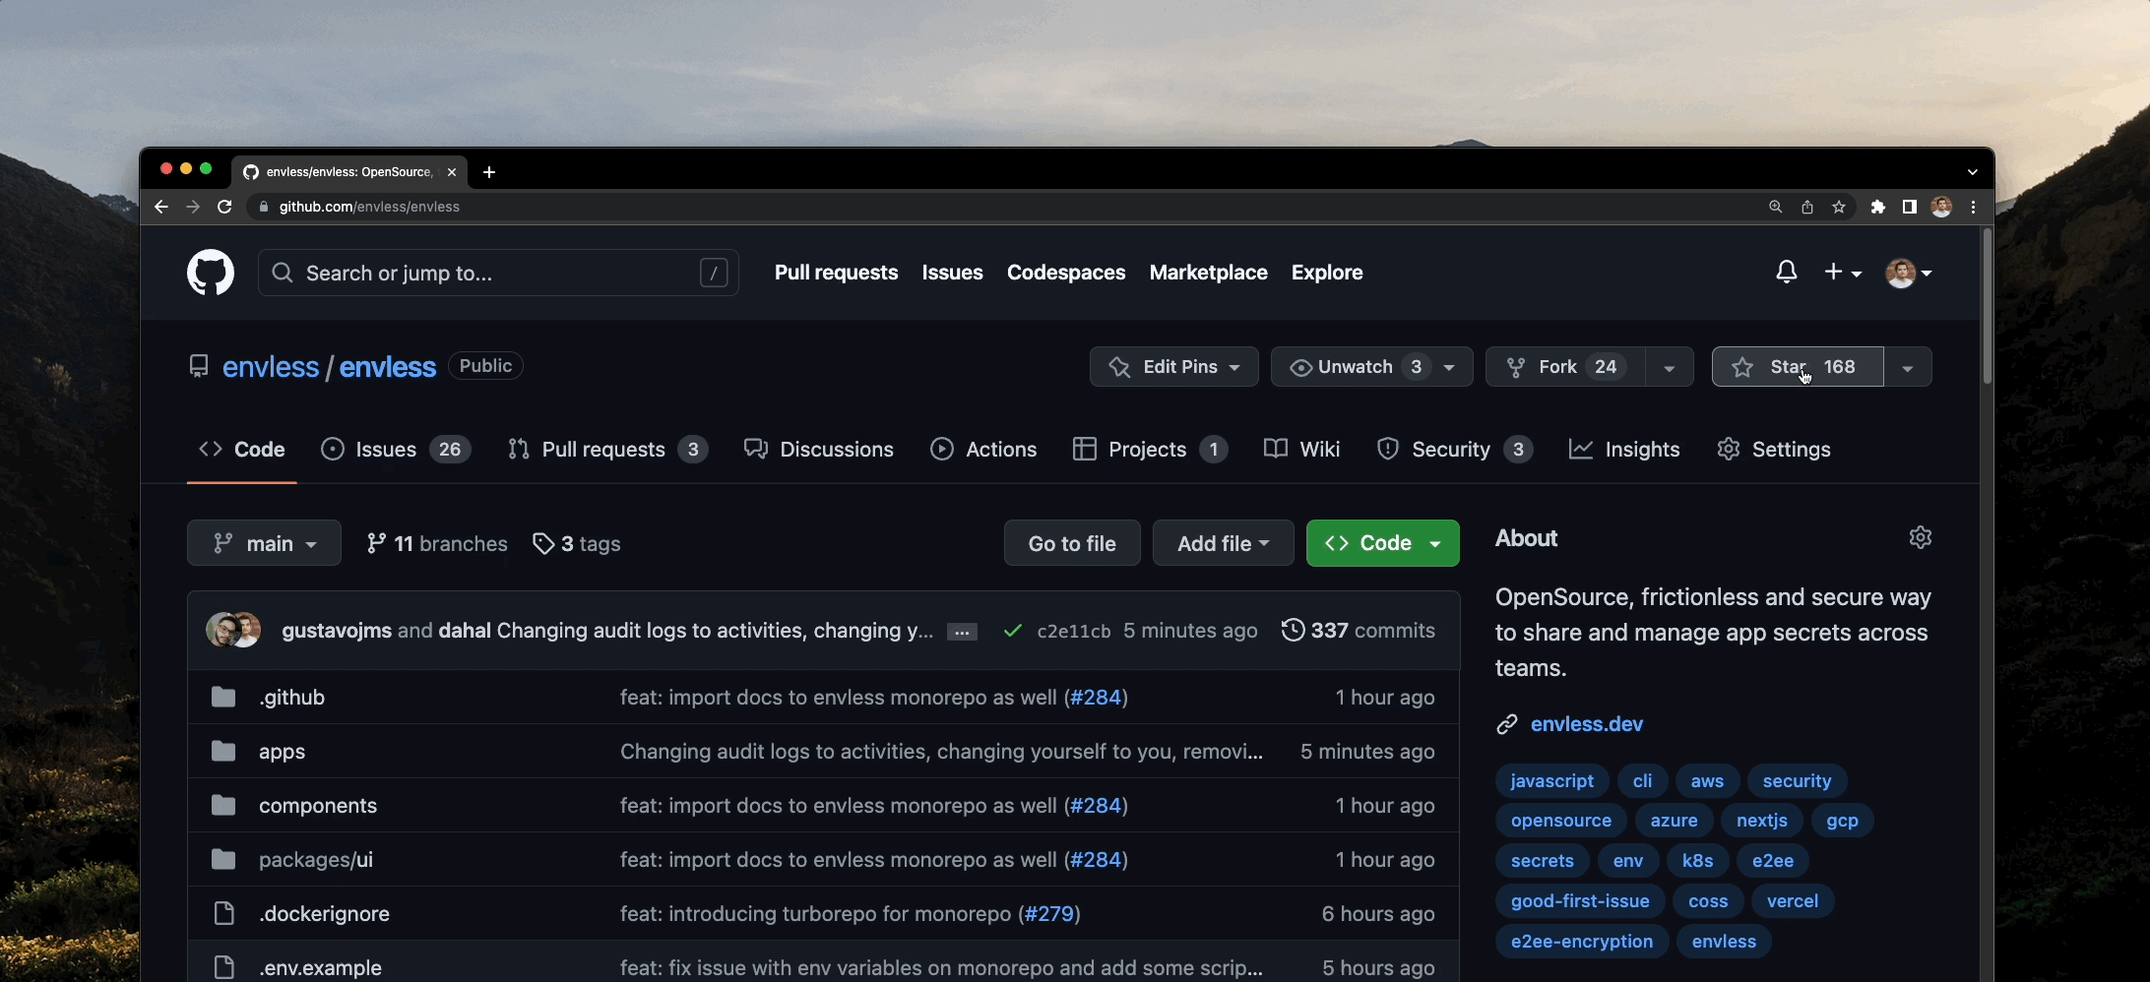
Task: Expand the hidden commit message ellipsis
Action: [x=962, y=633]
